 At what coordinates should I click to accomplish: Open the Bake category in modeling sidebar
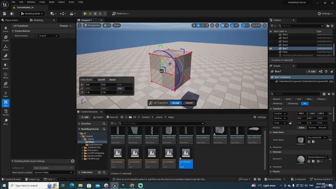(6, 94)
